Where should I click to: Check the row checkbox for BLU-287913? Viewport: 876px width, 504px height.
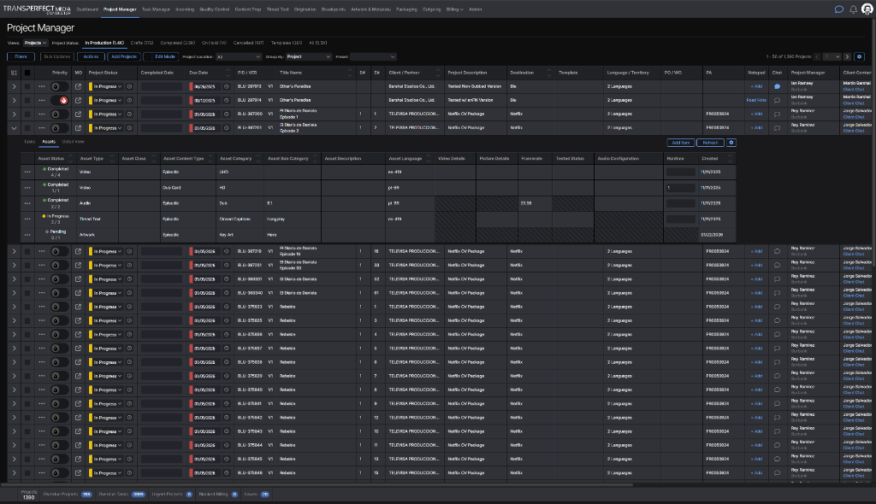(27, 86)
